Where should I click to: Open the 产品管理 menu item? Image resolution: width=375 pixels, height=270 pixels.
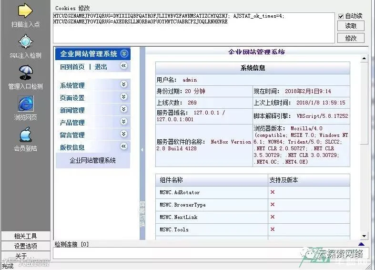(x=72, y=123)
